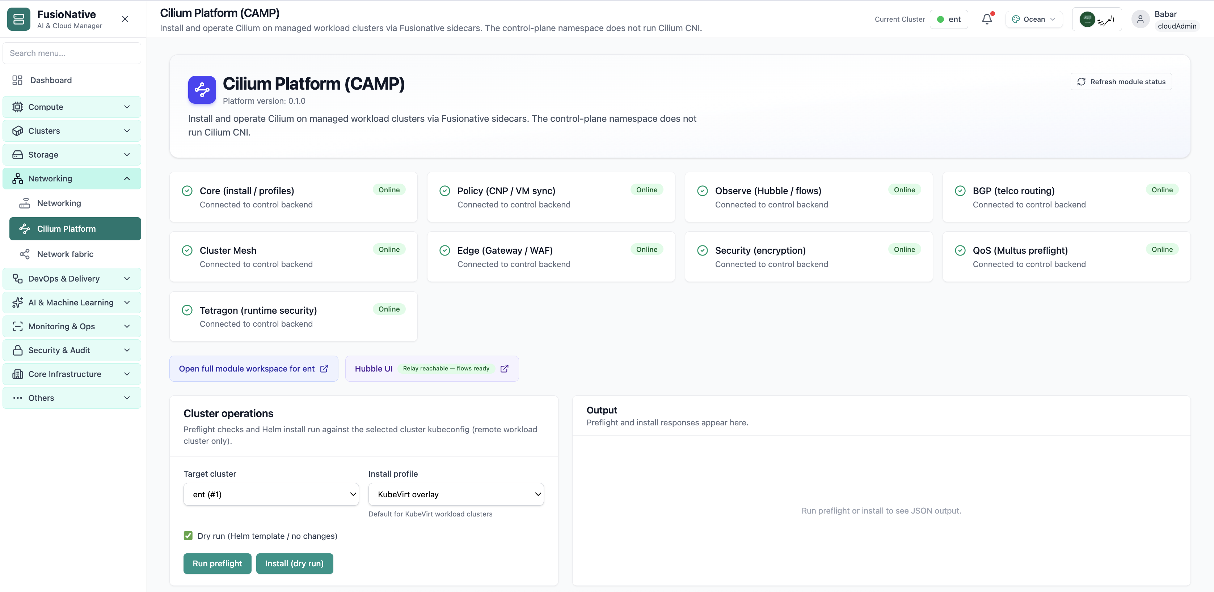Click external link icon beside Open full module workspace
This screenshot has height=592, width=1214.
coord(324,369)
